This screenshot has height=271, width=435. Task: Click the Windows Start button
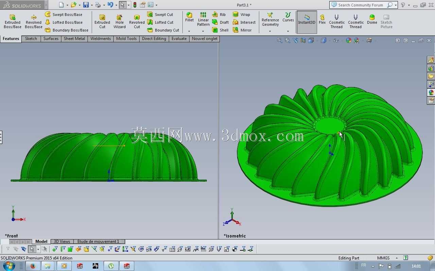click(8, 266)
